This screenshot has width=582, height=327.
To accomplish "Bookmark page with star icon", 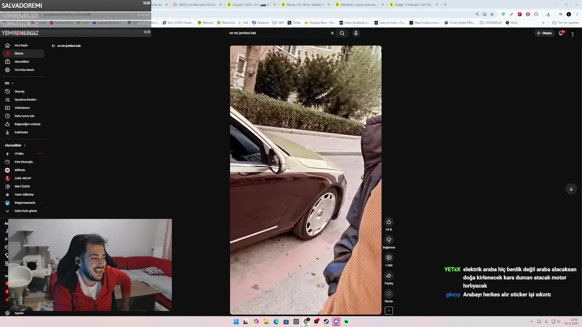I will [492, 14].
